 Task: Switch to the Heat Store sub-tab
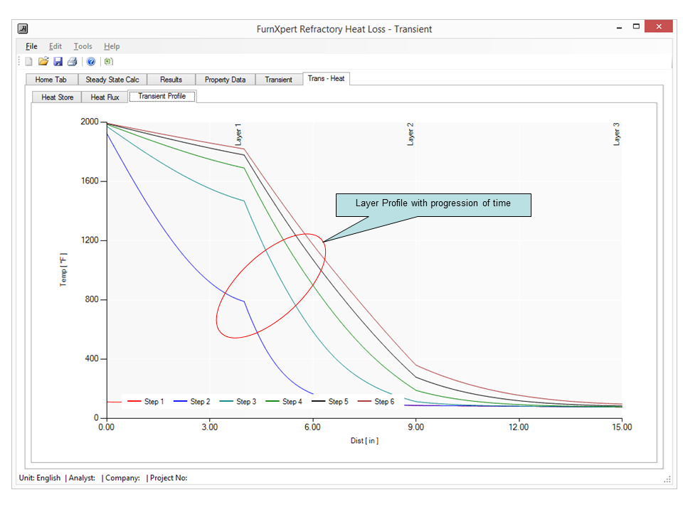[x=57, y=97]
